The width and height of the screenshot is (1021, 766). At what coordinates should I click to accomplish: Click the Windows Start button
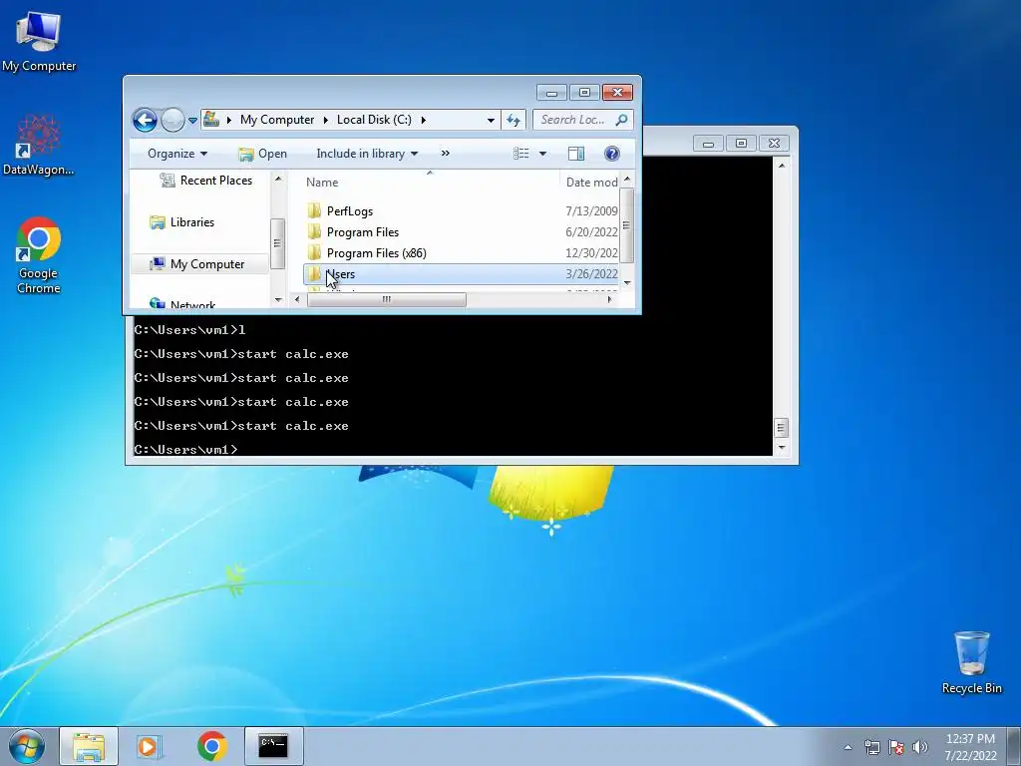point(27,746)
